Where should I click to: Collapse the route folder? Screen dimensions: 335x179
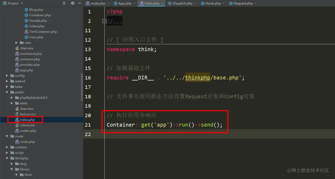7,136
